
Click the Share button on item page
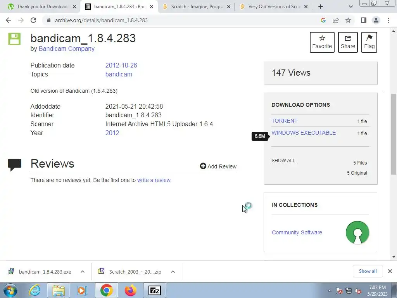(348, 42)
